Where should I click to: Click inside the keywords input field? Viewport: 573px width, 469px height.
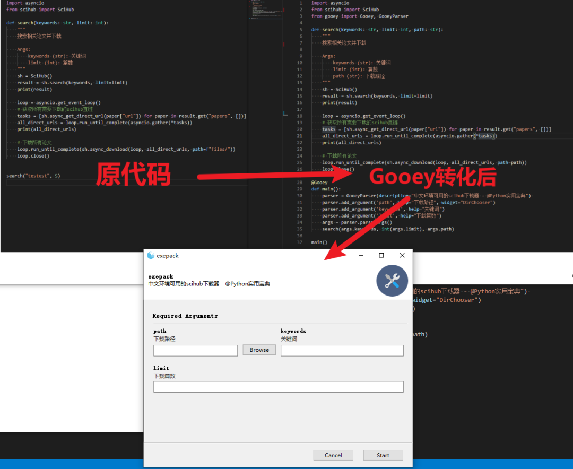[x=342, y=350]
